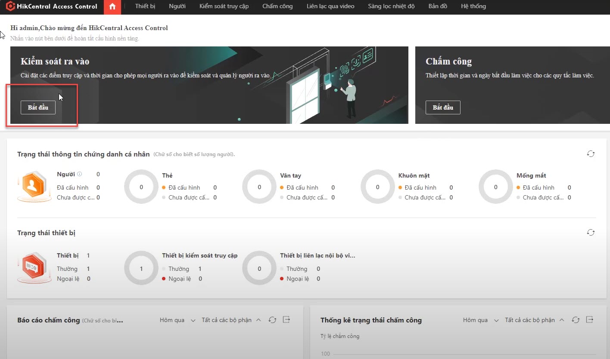
Task: Export Thống kê trạng thái chấm công data
Action: [590, 320]
